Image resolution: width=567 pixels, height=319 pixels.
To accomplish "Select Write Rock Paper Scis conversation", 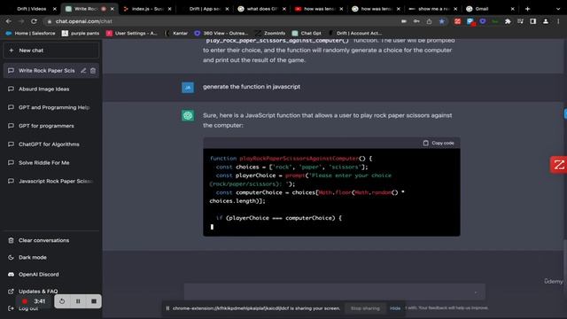I will 46,71.
